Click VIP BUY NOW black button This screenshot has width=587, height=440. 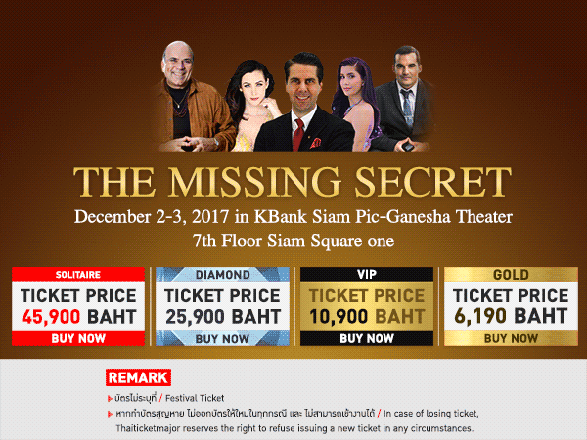pyautogui.click(x=367, y=338)
